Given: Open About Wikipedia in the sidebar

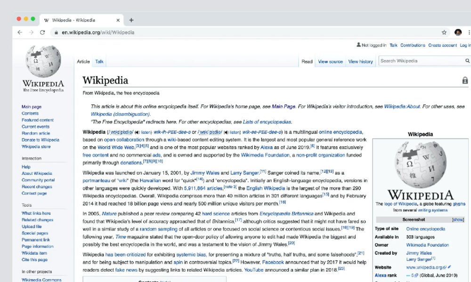Looking at the screenshot, I should coord(37,173).
